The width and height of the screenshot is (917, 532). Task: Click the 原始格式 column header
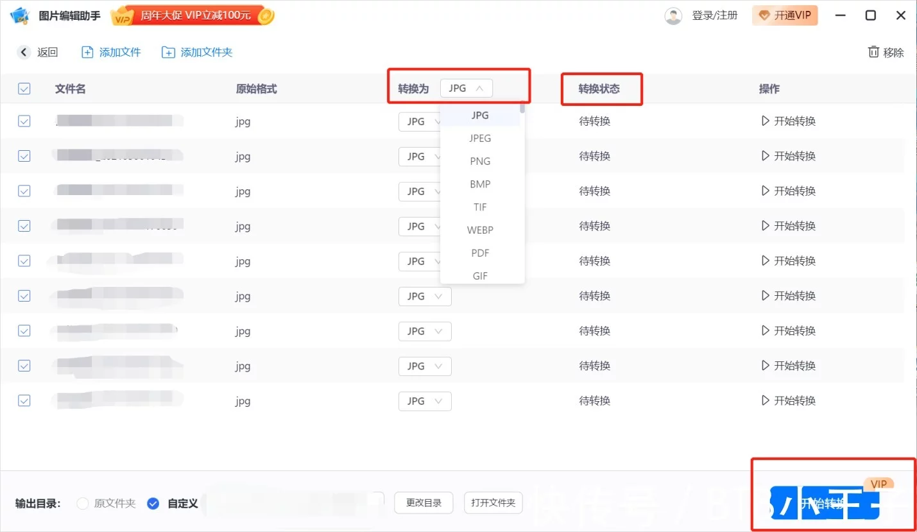[x=257, y=89]
